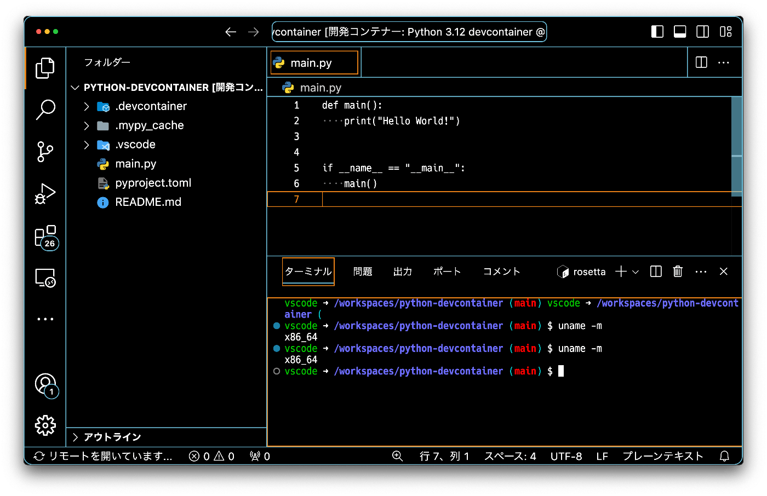Open the new terminal profile dropdown
This screenshot has height=496, width=767.
coord(636,272)
